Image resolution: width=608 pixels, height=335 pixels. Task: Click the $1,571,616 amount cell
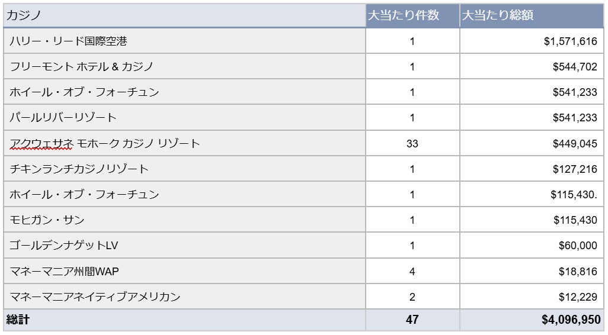pos(570,41)
